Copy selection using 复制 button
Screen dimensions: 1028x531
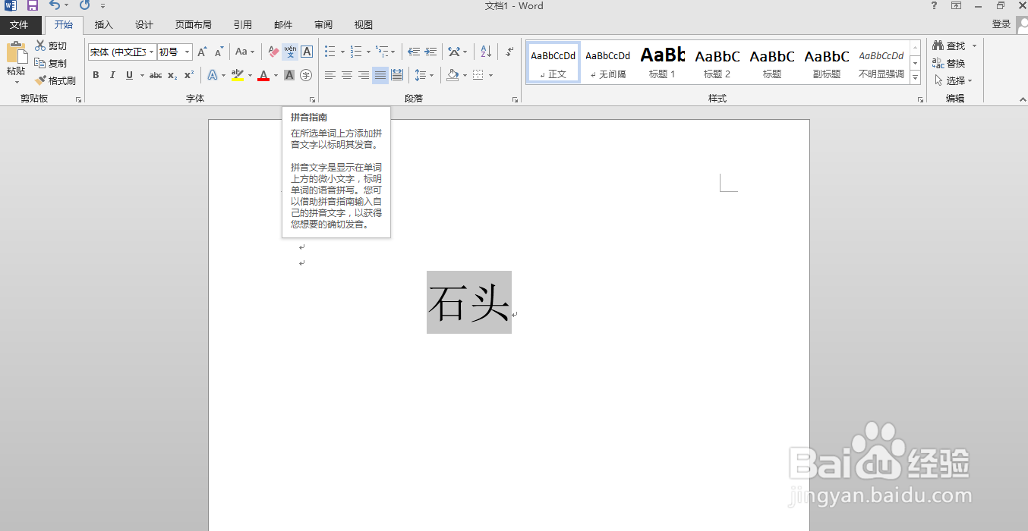51,64
